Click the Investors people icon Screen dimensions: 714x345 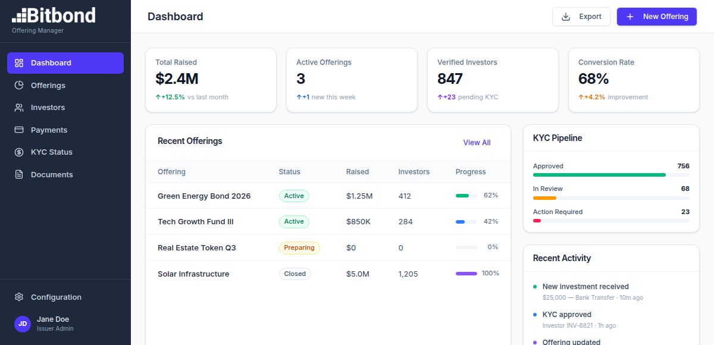(x=19, y=108)
